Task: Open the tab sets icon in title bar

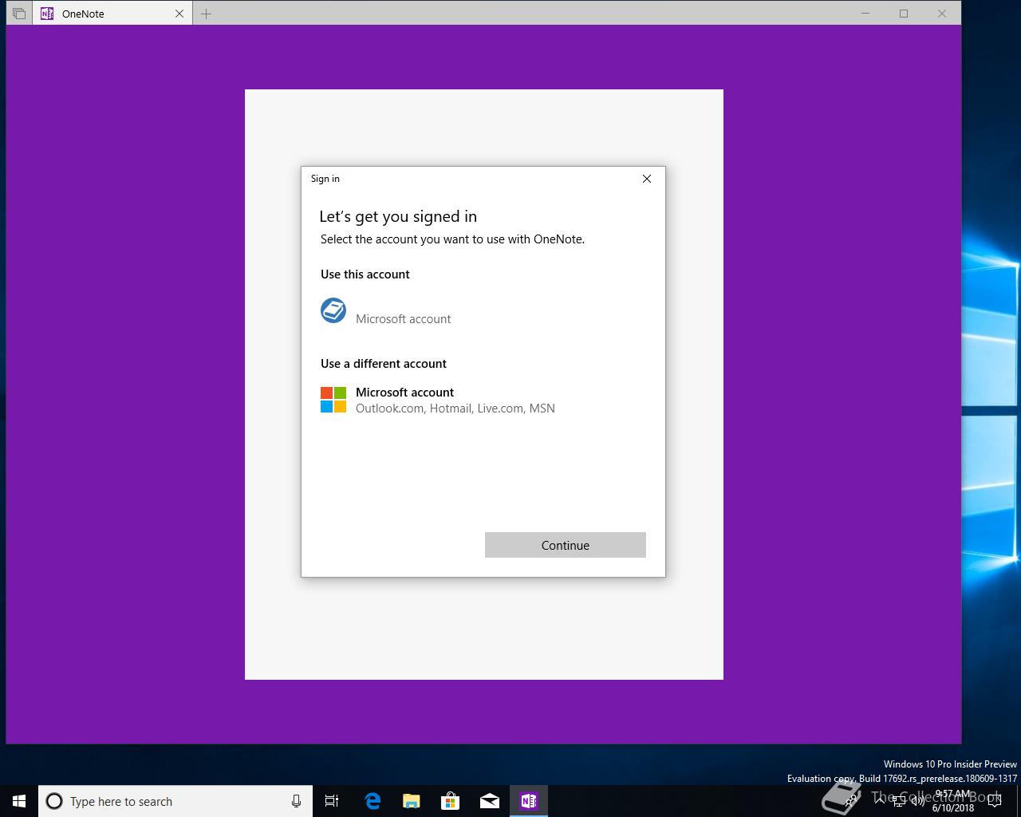Action: pos(19,14)
